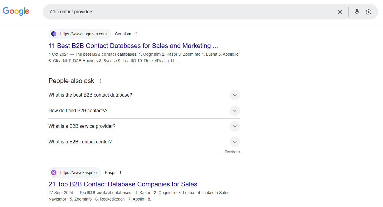Image resolution: width=383 pixels, height=207 pixels.
Task: Click the kaspr.io URL
Action: tap(78, 173)
